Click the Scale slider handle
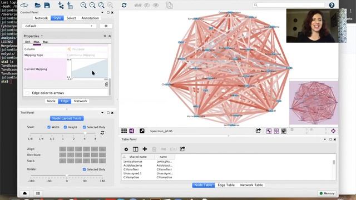The height and width of the screenshot is (200, 356). pos(85,133)
